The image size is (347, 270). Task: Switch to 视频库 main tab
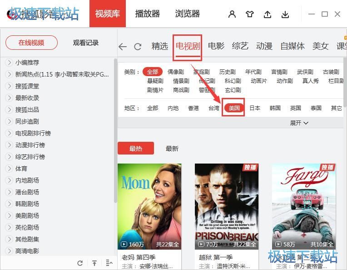108,14
